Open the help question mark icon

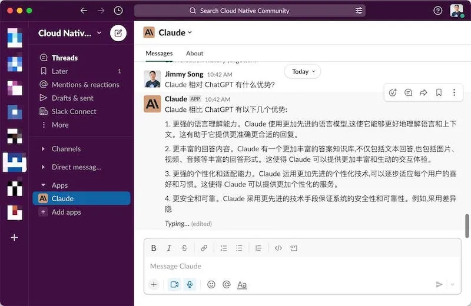(437, 11)
